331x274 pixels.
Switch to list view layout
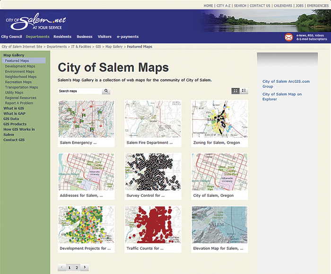coord(244,91)
